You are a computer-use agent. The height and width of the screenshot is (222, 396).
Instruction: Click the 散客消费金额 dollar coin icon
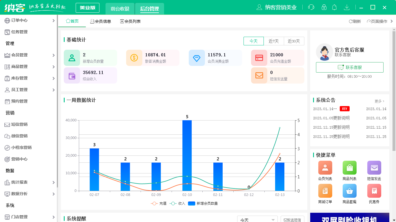click(x=134, y=58)
